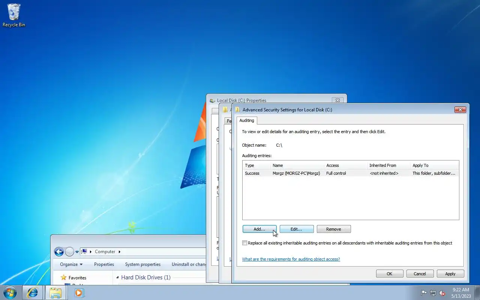480x300 pixels.
Task: Click the Forward arrow in Computer window
Action: pyautogui.click(x=70, y=252)
